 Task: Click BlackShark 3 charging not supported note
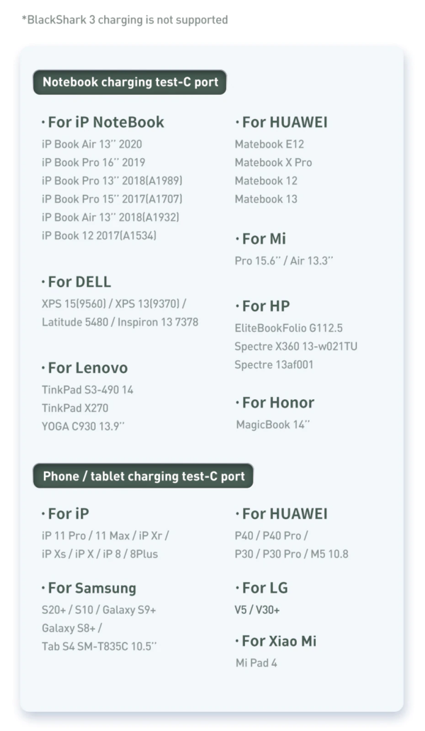[x=125, y=20]
